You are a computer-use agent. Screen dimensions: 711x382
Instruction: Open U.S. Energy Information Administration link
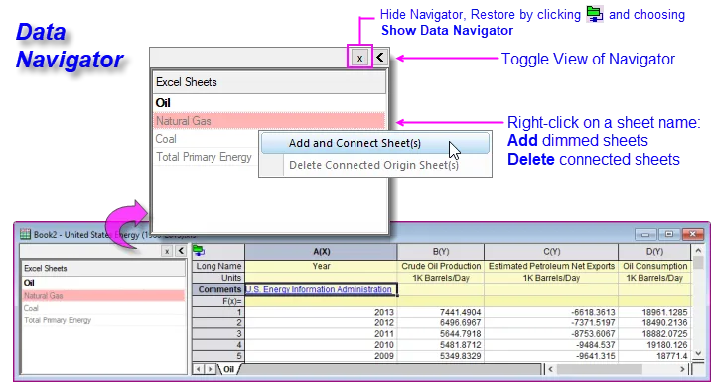tap(319, 289)
